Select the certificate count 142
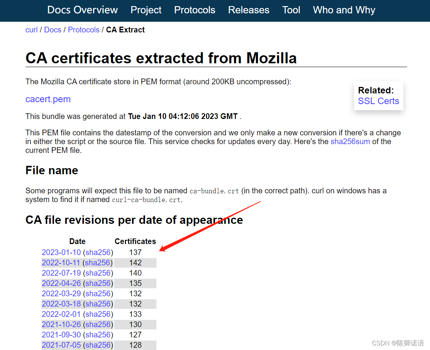 (135, 263)
